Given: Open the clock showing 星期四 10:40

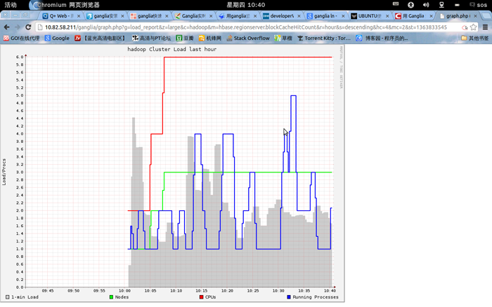Looking at the screenshot, I should pos(246,5).
